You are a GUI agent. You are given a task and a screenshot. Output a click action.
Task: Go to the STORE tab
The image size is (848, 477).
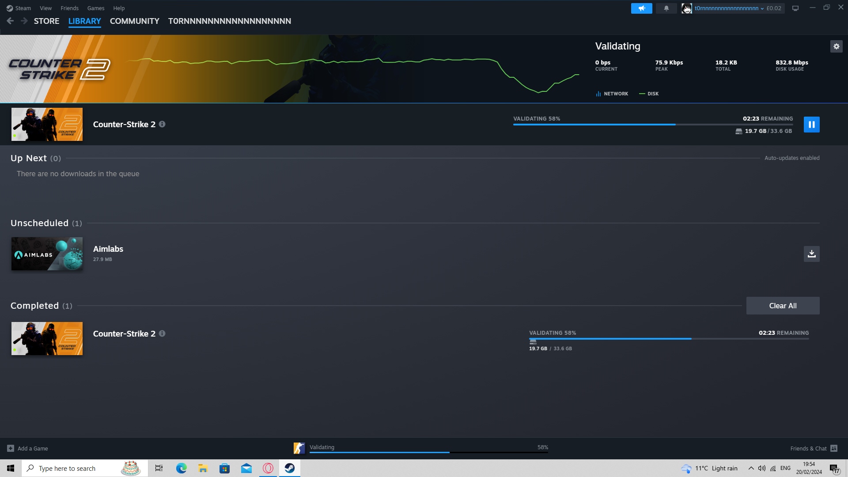point(46,21)
